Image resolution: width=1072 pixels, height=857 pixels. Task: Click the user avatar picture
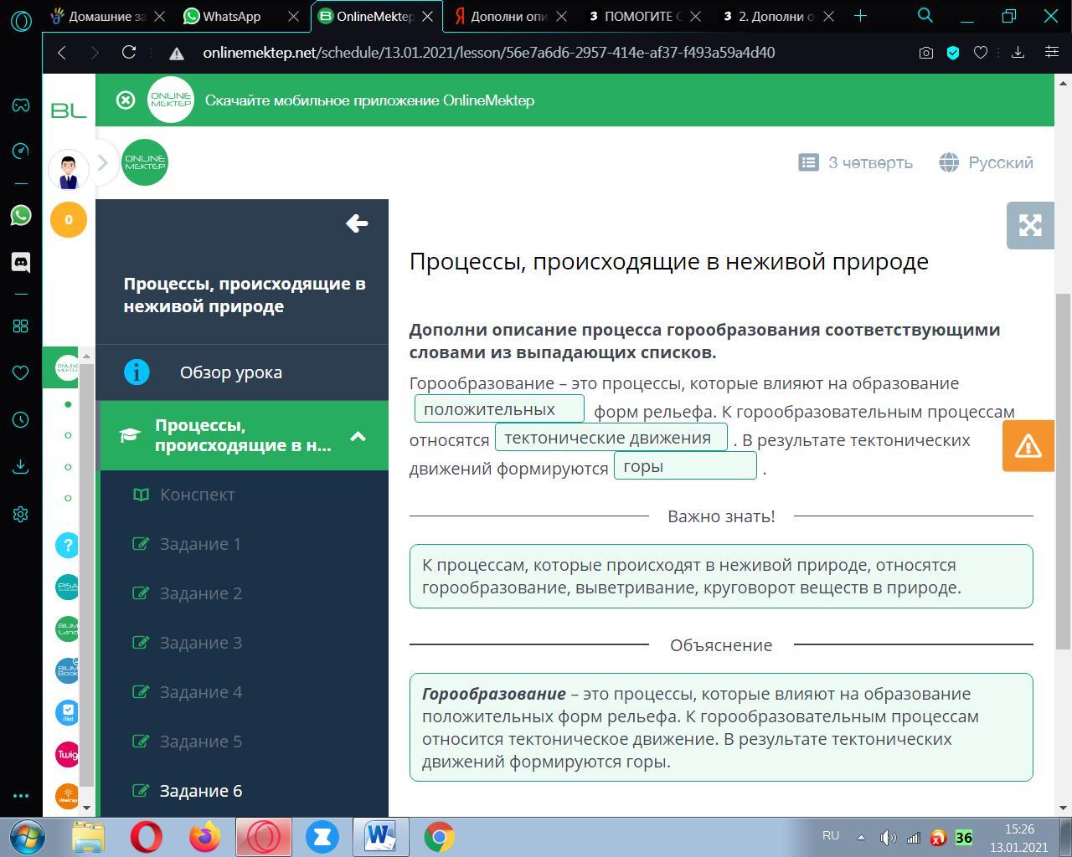point(69,170)
